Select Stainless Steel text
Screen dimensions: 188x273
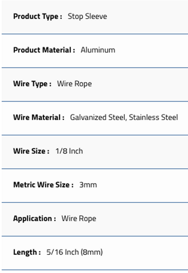(x=154, y=118)
